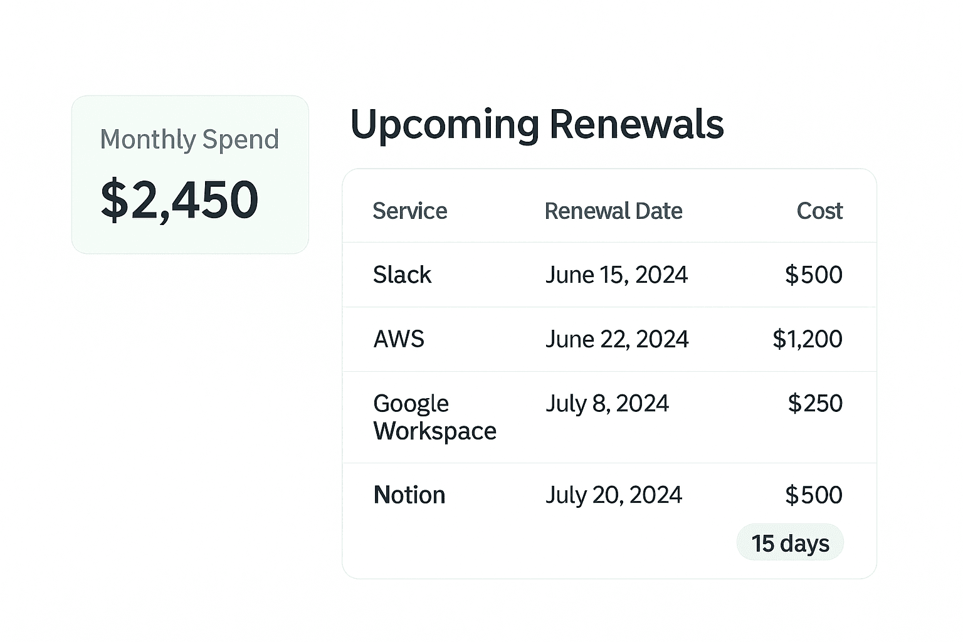
Task: Select the AWS renewal row
Action: 609,339
